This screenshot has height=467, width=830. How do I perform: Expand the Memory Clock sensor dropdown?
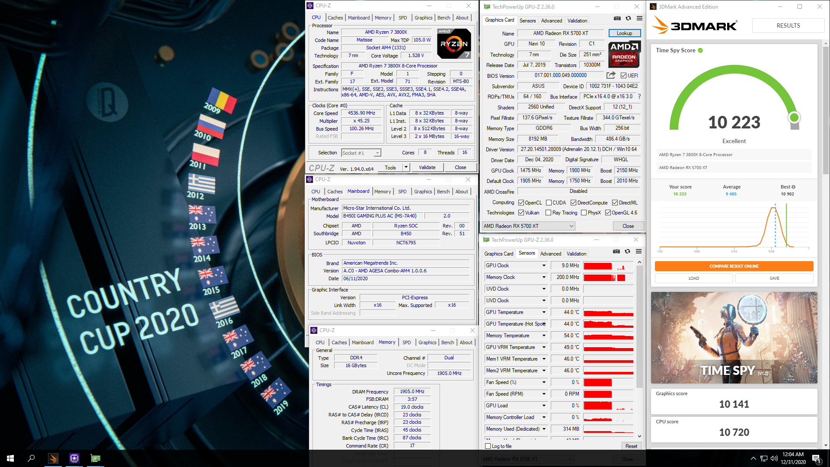pos(544,277)
